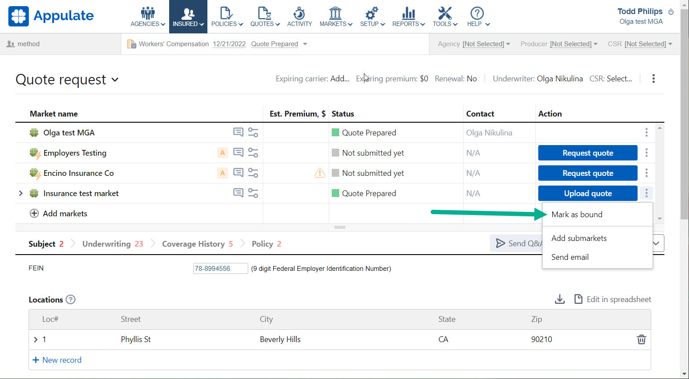Open the Activity stopwatch icon

pyautogui.click(x=299, y=13)
